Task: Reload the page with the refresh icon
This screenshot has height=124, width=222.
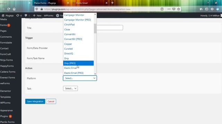Action: point(9,9)
